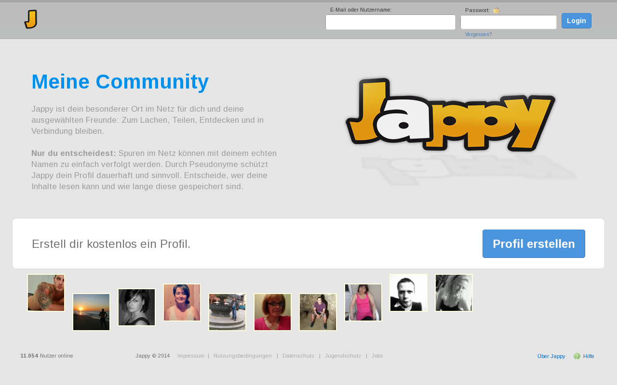Viewport: 617px width, 385px height.
Task: Click the Profil erstellen button
Action: coord(534,244)
